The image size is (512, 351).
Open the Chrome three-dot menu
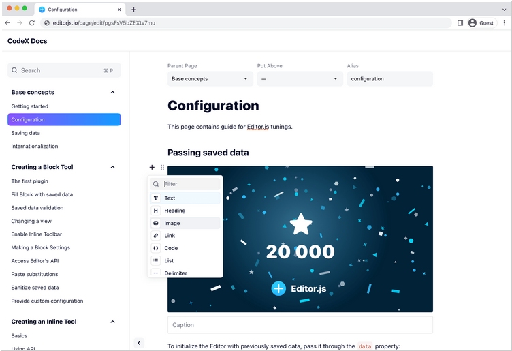(x=504, y=23)
